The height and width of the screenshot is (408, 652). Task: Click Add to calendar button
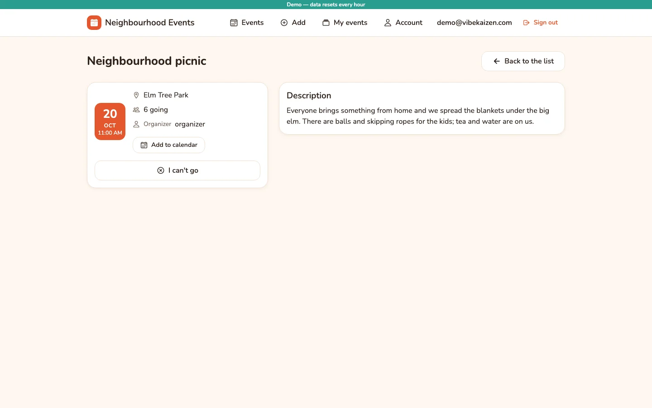pyautogui.click(x=169, y=145)
